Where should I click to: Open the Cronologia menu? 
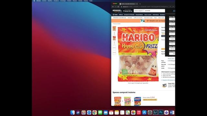(x=63, y=1)
